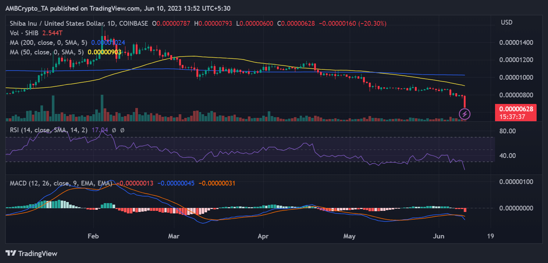Viewport: 548px width, 263px height.
Task: Click the 0.00000000 MACD axis label
Action: pos(516,208)
